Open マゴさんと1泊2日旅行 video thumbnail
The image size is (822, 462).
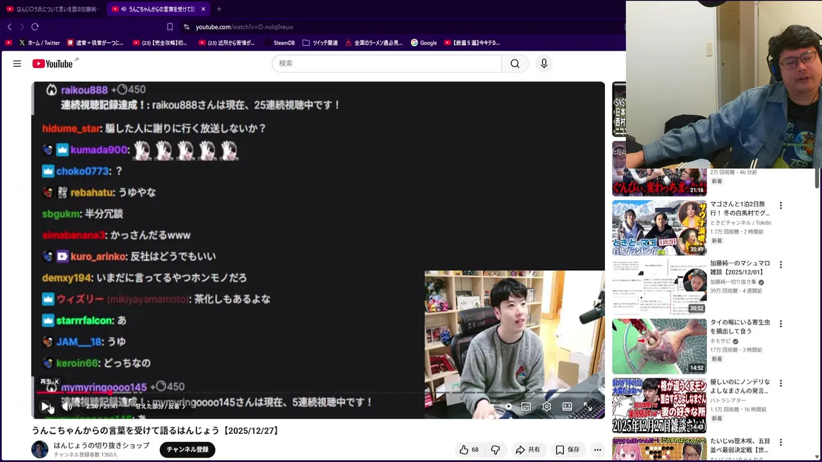point(659,228)
